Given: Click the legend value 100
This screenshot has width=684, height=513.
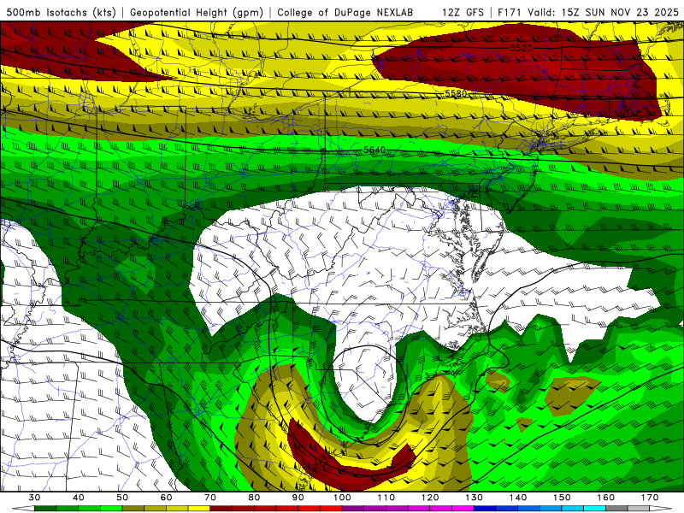Looking at the screenshot, I should (342, 498).
